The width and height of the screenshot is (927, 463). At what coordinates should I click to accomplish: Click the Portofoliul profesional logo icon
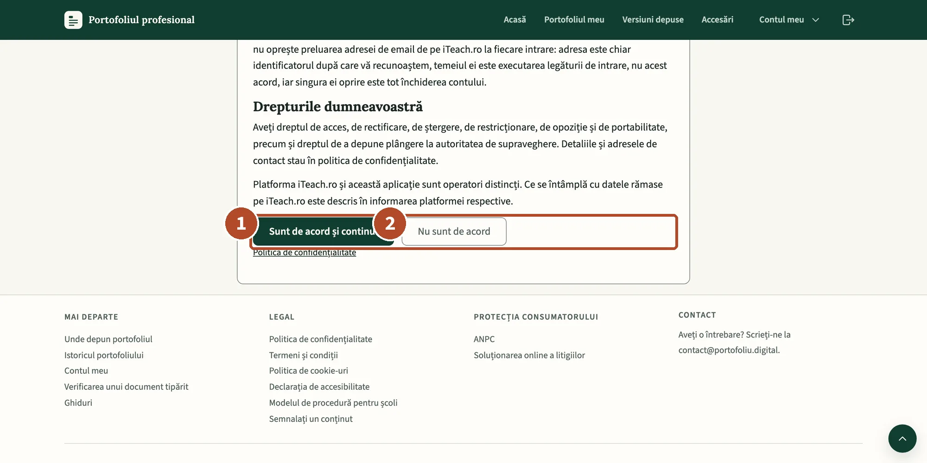[x=73, y=20]
